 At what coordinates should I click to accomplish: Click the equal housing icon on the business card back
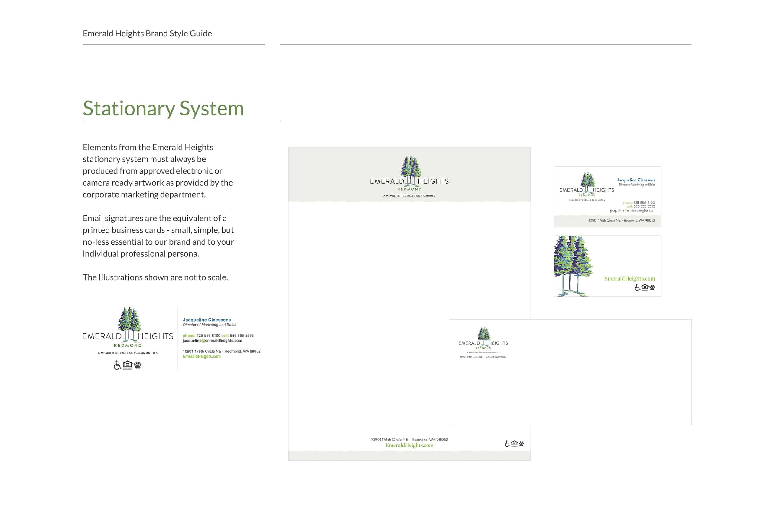point(645,287)
